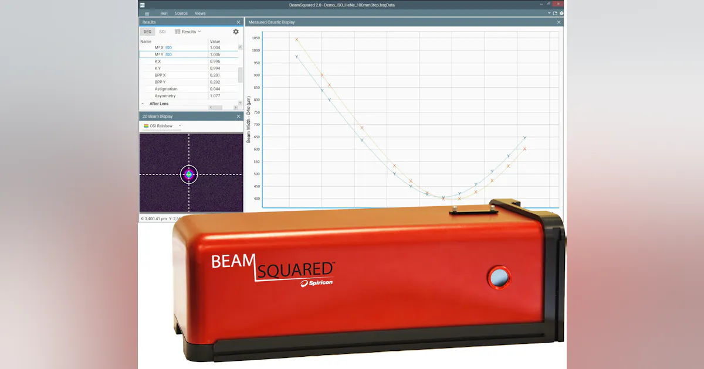Collapse the After Lens group
The width and height of the screenshot is (704, 369).
click(143, 104)
